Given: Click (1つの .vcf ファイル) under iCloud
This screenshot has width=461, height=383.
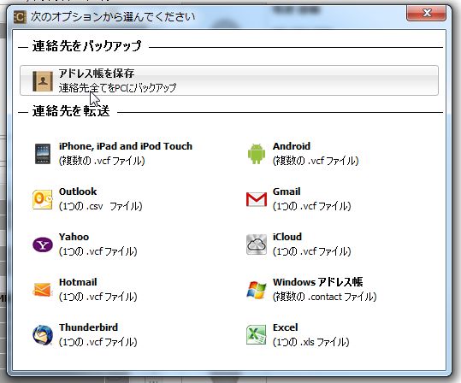Looking at the screenshot, I should pyautogui.click(x=312, y=251).
